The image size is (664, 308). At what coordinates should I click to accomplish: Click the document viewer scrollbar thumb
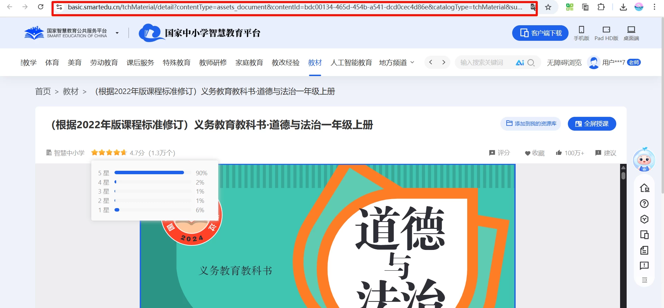point(623,175)
